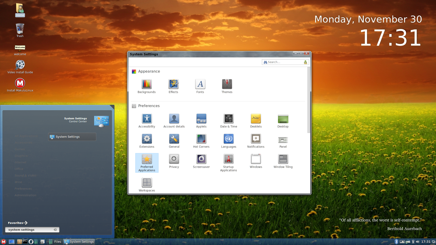Image resolution: width=436 pixels, height=245 pixels.
Task: Click the volume tray icon
Action: tap(417, 242)
